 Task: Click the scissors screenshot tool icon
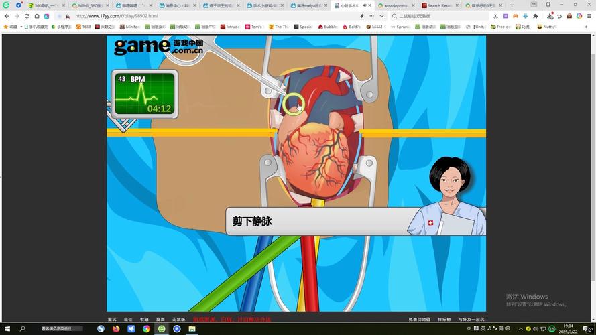495,16
